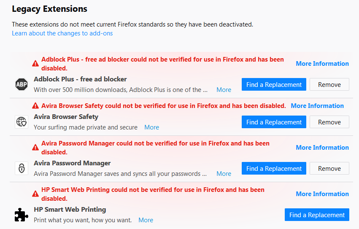Click 'Your surfing made private and secure' text
Viewport: 359px width, 229px height.
(x=86, y=127)
